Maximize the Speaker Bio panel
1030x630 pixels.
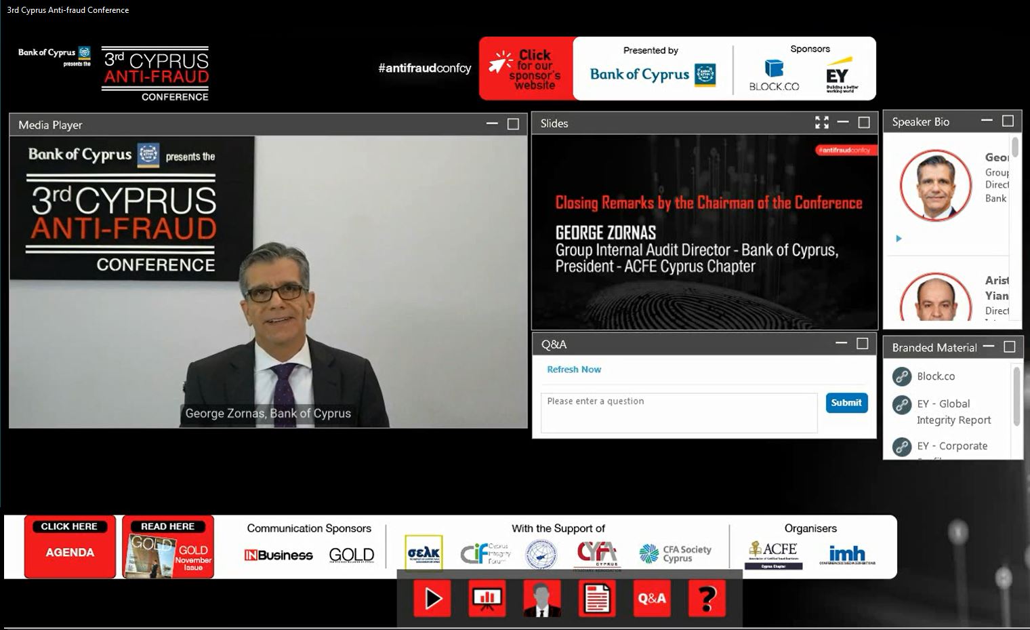pos(1008,121)
